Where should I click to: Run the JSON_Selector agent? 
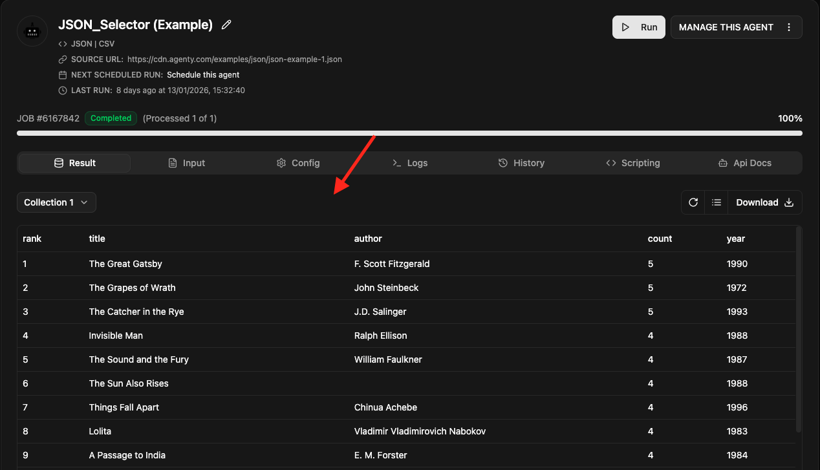(638, 27)
